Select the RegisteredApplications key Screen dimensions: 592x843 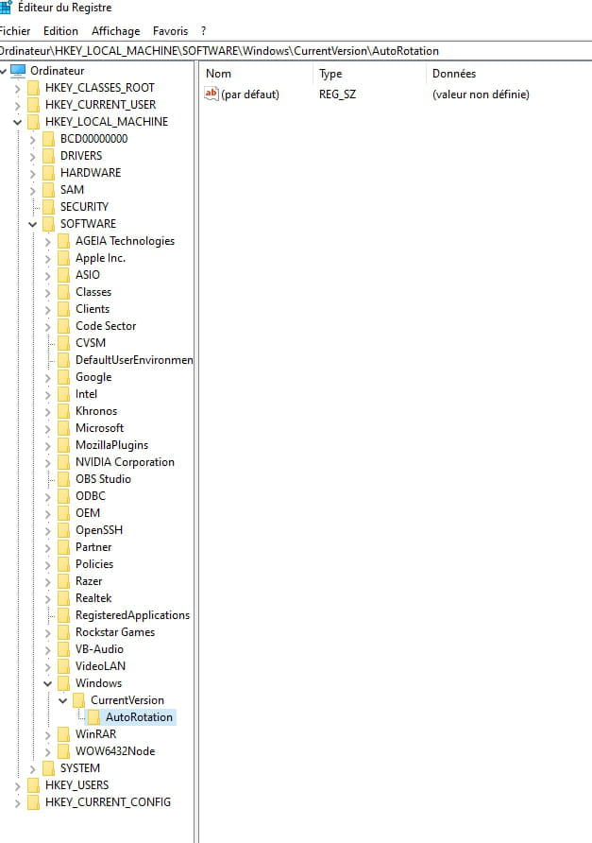click(133, 615)
